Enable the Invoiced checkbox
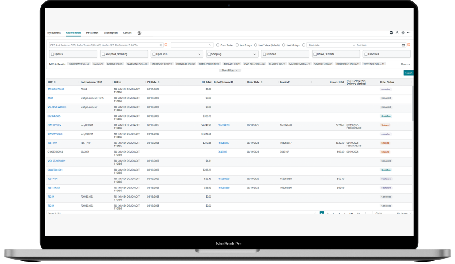 264,54
